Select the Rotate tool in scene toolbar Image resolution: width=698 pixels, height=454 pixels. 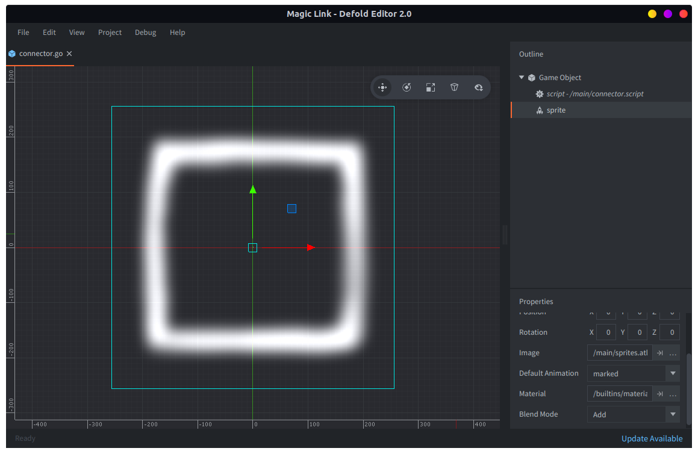pyautogui.click(x=407, y=87)
